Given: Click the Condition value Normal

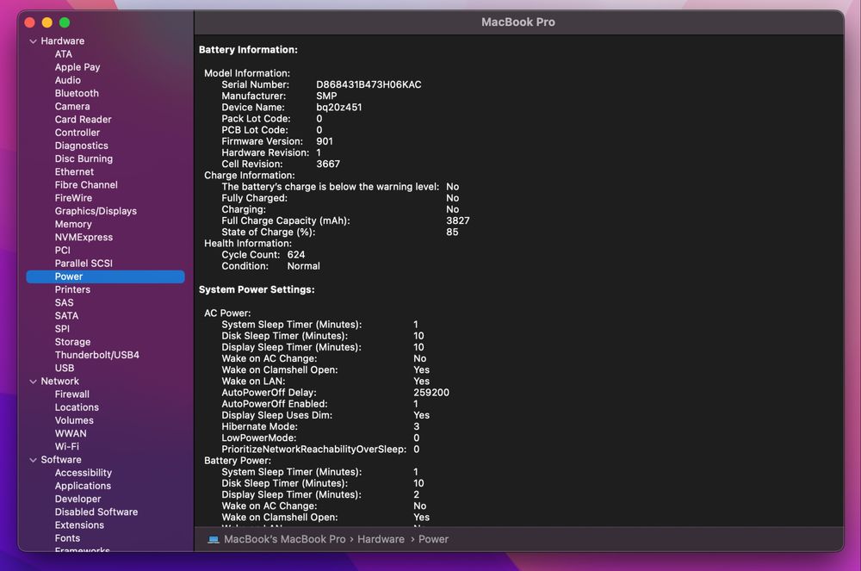Looking at the screenshot, I should (304, 266).
